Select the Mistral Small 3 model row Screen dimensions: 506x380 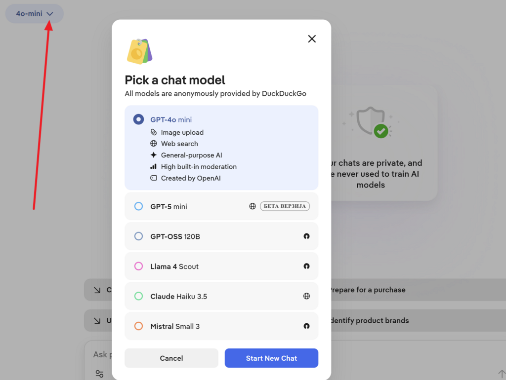221,326
